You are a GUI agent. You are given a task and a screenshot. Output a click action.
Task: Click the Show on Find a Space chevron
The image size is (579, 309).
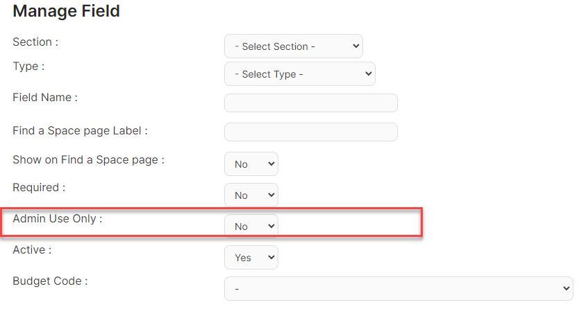tap(271, 164)
